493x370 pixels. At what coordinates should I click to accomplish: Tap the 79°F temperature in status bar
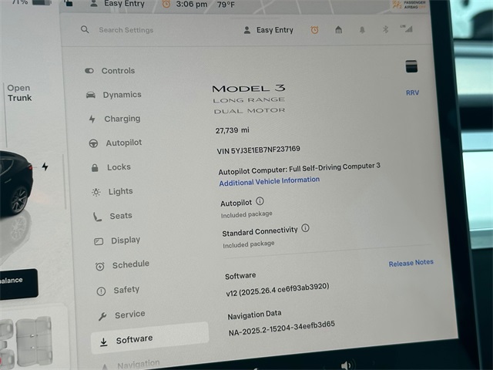[226, 5]
